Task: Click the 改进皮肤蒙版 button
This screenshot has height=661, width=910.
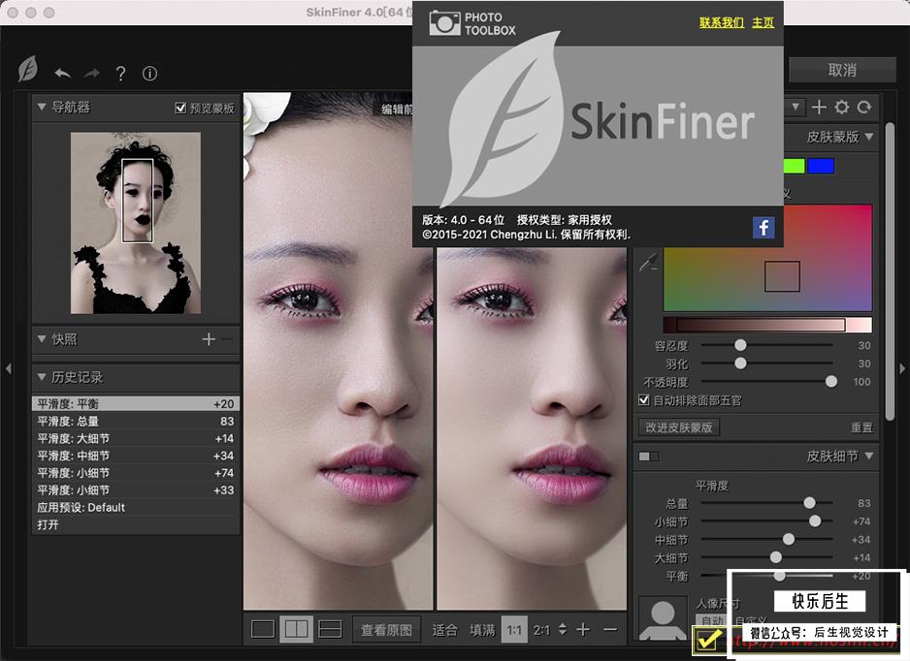Action: coord(679,427)
